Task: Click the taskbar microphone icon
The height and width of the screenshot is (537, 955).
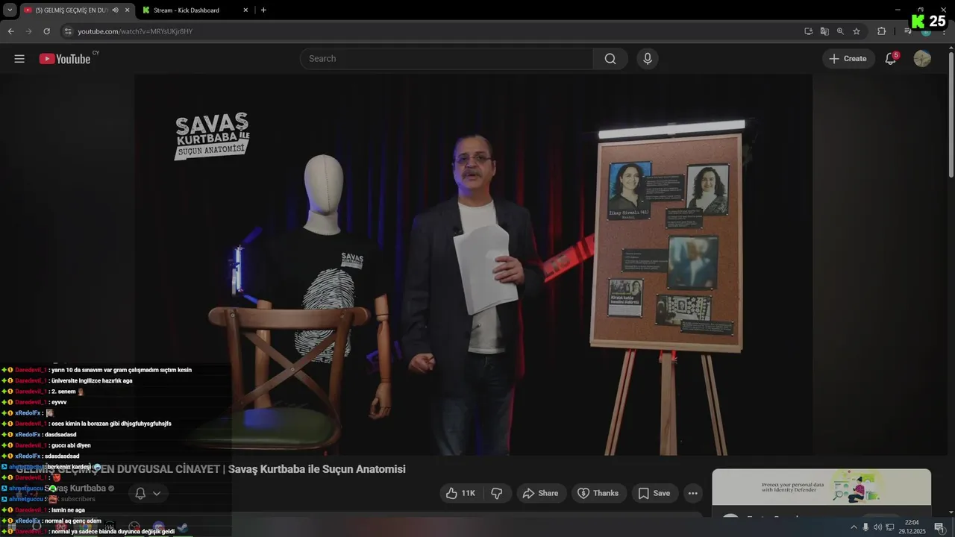Action: (865, 527)
